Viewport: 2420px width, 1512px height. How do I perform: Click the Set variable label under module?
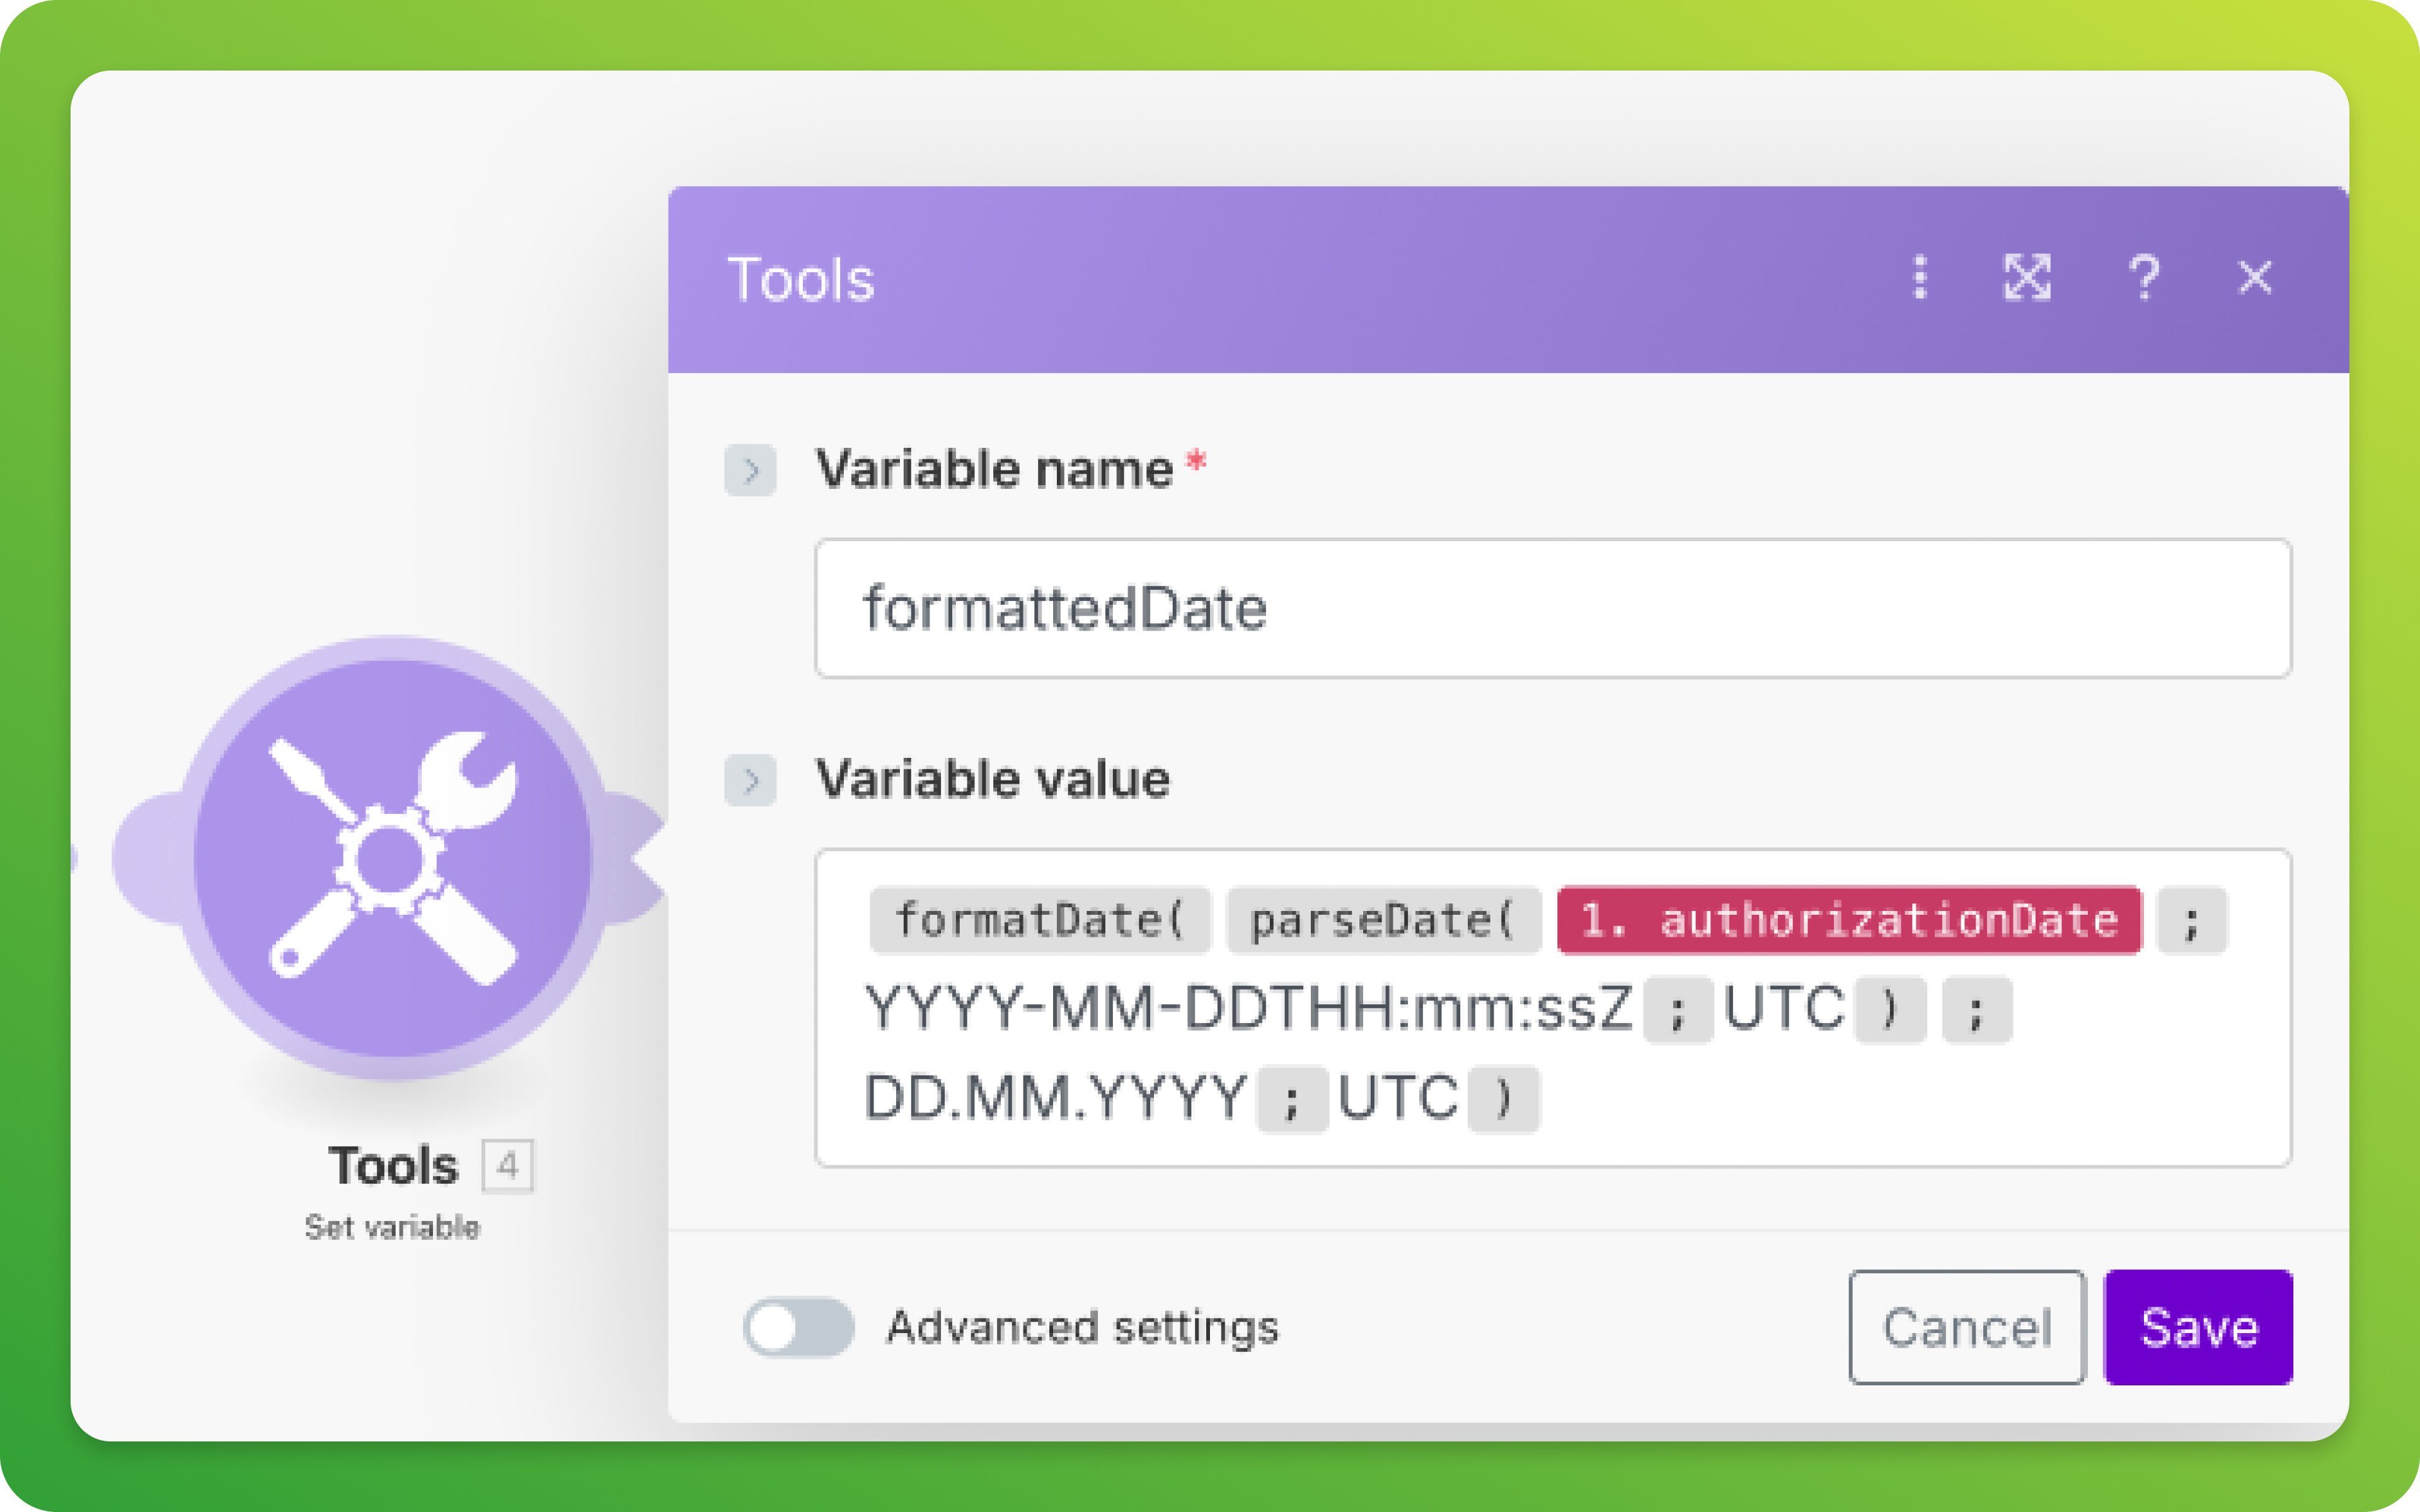(x=392, y=1227)
